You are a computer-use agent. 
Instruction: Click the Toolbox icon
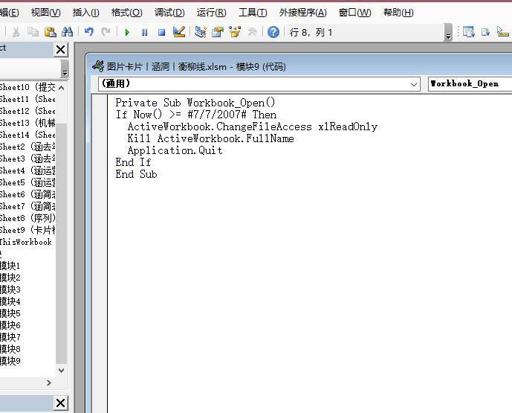[252, 32]
